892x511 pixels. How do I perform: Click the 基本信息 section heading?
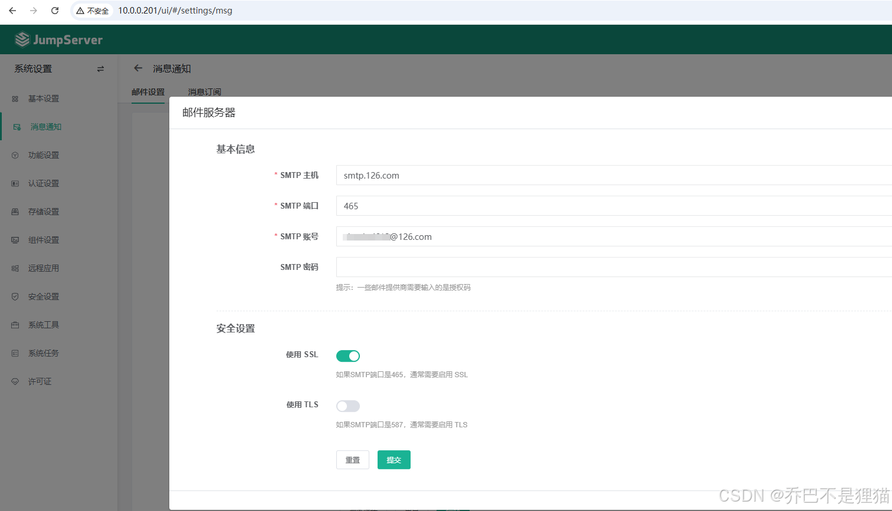[235, 149]
